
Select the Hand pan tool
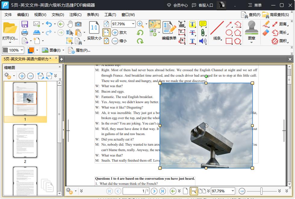pyautogui.click(x=70, y=24)
